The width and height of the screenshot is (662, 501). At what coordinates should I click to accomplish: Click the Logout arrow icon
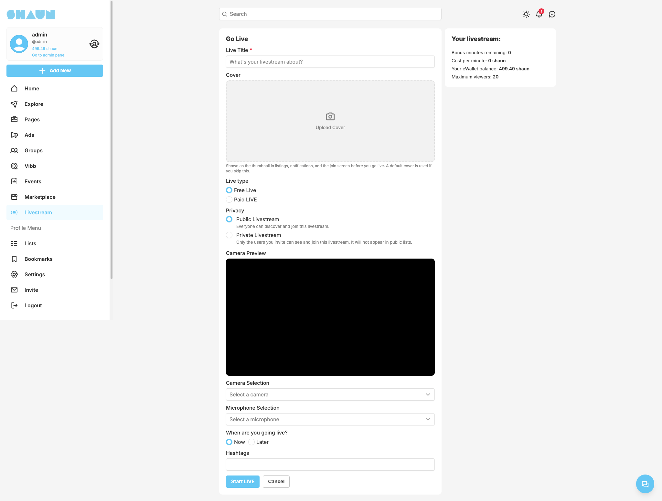(x=14, y=305)
